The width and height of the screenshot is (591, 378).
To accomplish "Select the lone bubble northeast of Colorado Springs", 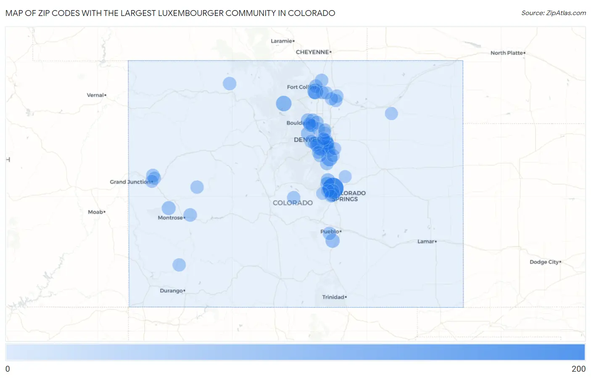I will coord(345,177).
